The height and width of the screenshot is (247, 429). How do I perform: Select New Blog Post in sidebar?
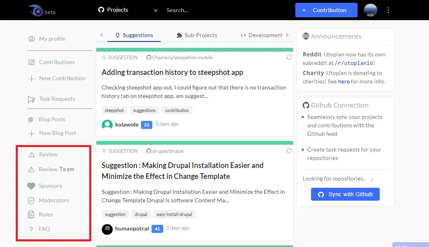(x=57, y=133)
